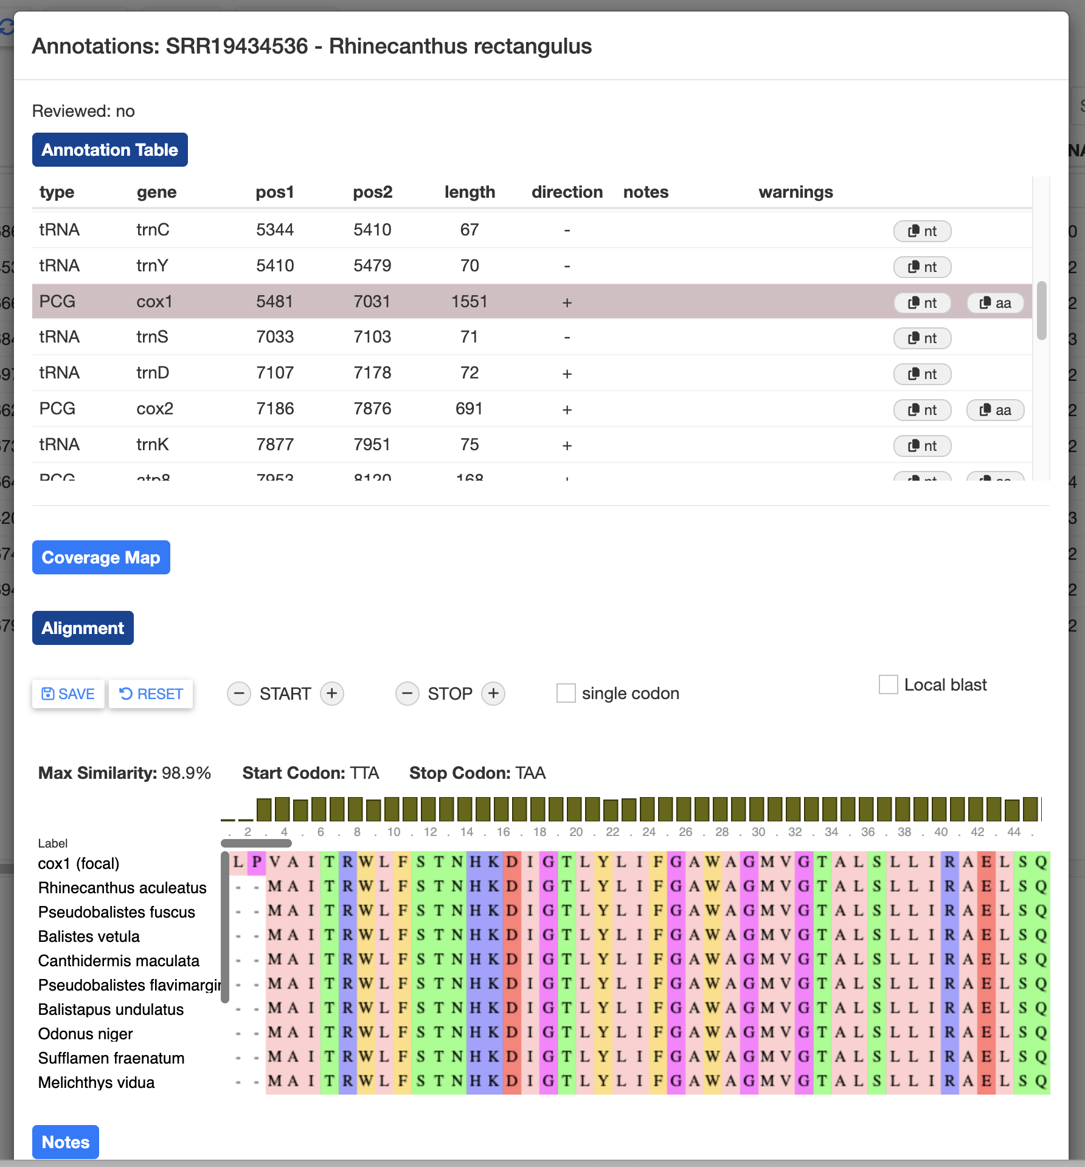Click the annotation table vertical scrollbar
1085x1167 pixels.
(1042, 310)
